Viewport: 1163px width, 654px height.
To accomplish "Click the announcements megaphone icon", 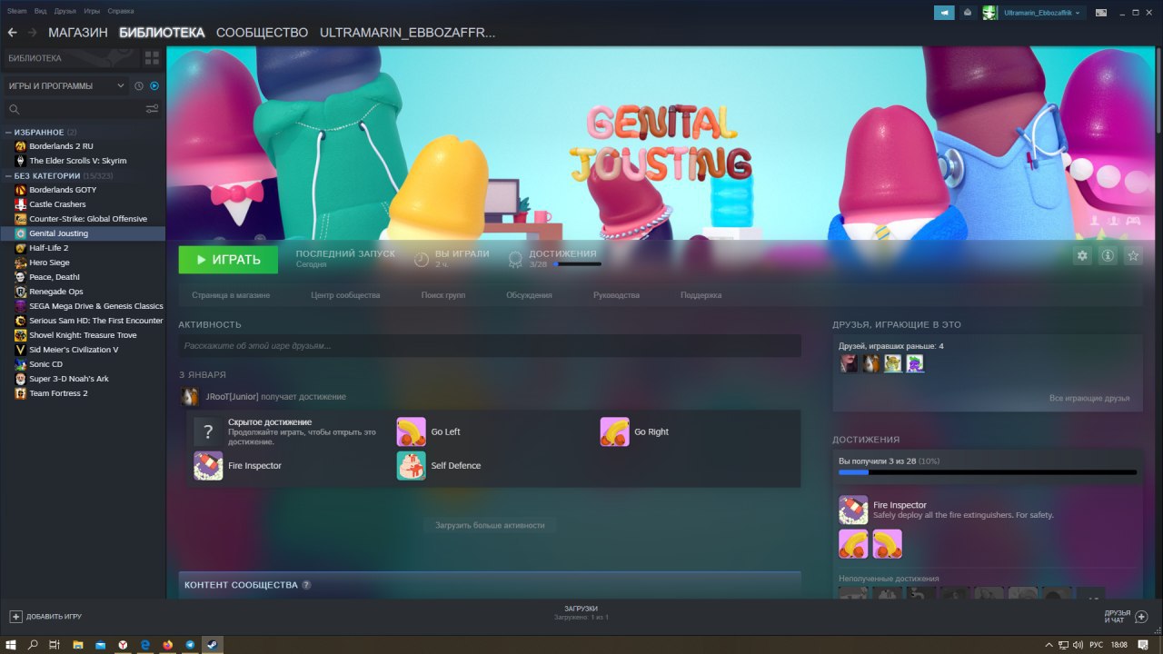I will 944,13.
